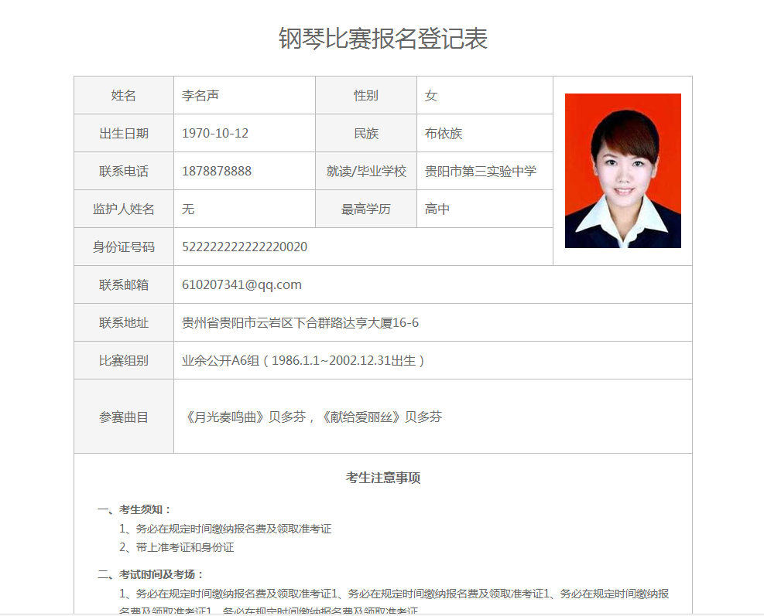This screenshot has width=764, height=616.
Task: Click the 联系电话 label cell
Action: (x=124, y=172)
